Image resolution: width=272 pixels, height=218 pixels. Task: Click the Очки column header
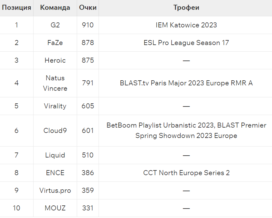[x=88, y=8]
